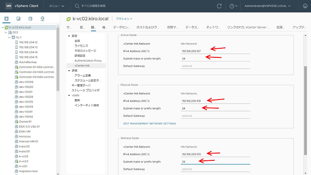
Task: Click the main panel vertical scrollbar
Action: click(x=305, y=110)
